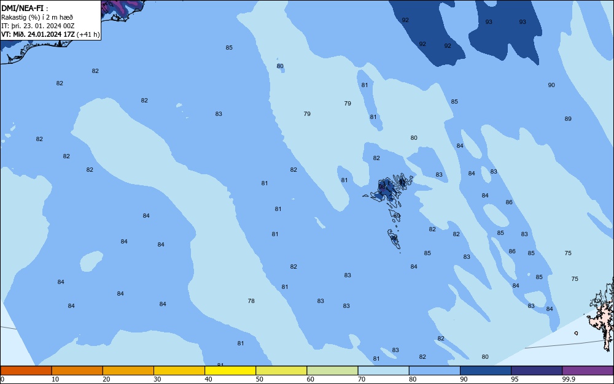
Task: Select the "VT: Mið. 24.01.2024 17Z" valid time
Action: pos(37,34)
